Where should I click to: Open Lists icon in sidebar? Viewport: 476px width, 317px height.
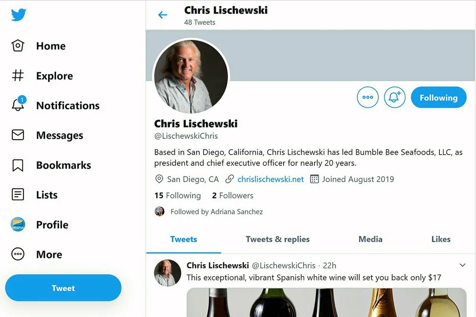18,194
